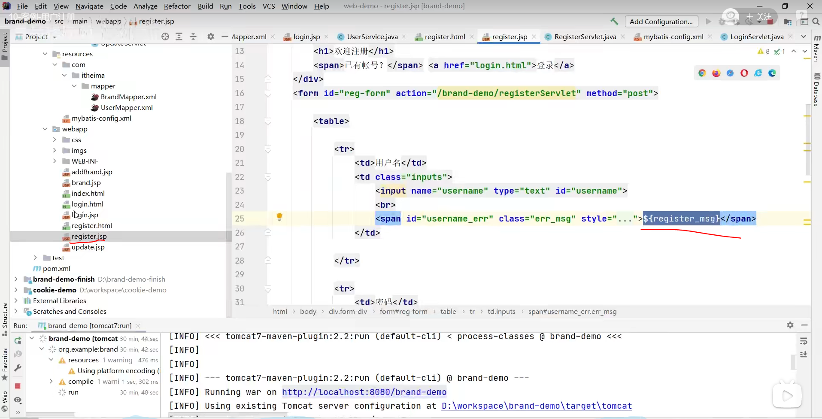Toggle the Project tool window strip button
This screenshot has height=419, width=822.
(x=5, y=46)
